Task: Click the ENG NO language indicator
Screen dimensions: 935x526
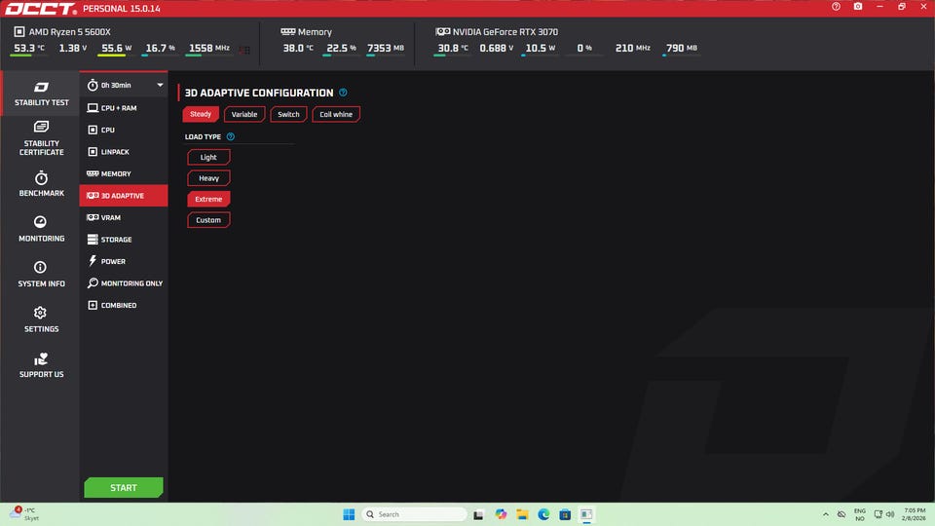Action: pos(859,514)
